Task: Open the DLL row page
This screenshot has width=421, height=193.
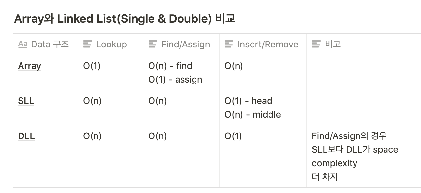Action: tap(26, 136)
